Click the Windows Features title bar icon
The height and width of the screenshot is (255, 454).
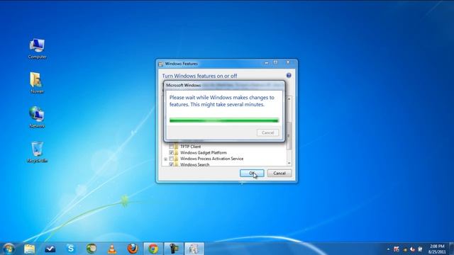(x=161, y=64)
